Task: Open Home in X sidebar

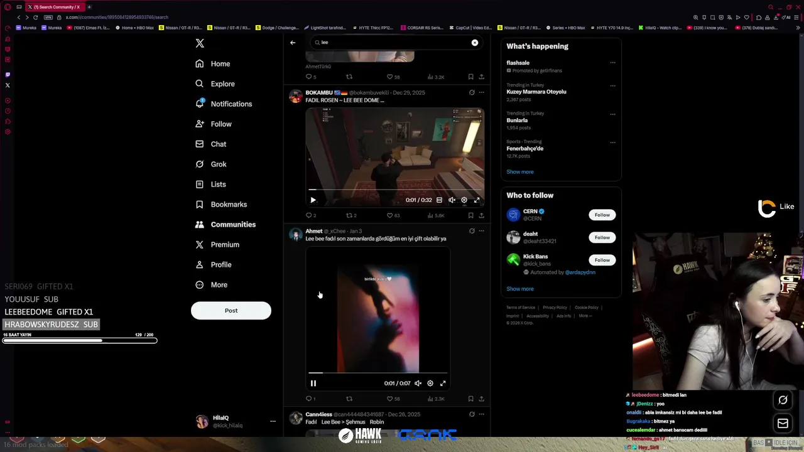Action: (212, 63)
